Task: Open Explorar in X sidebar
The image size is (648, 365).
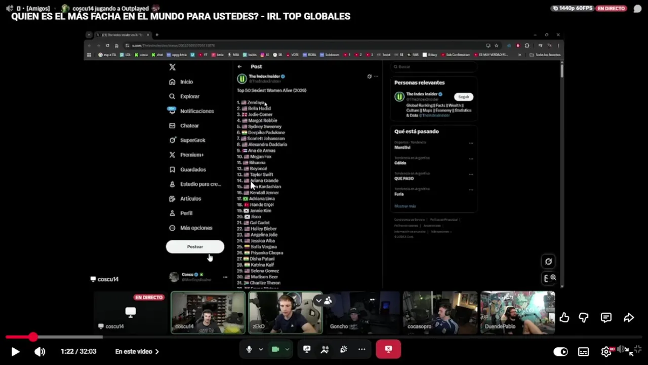Action: [185, 96]
